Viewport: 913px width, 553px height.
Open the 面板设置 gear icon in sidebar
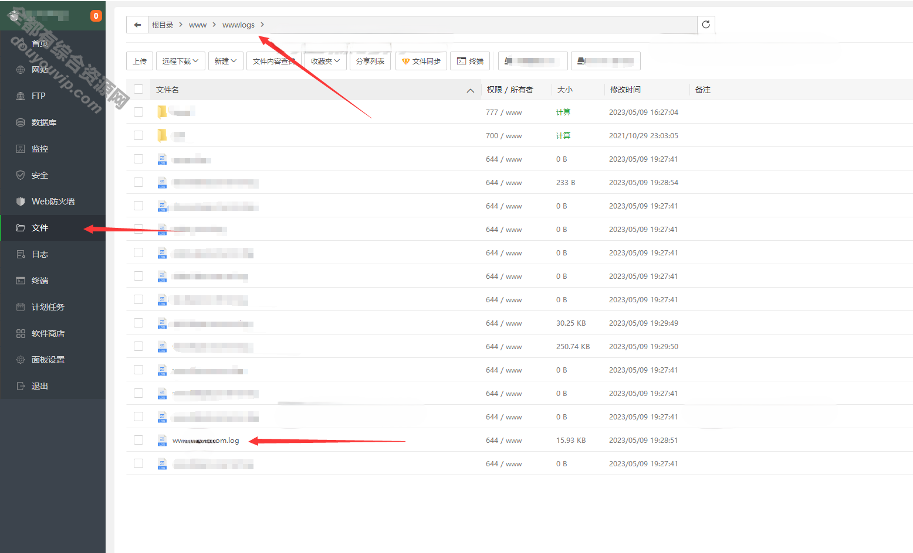[x=21, y=360]
